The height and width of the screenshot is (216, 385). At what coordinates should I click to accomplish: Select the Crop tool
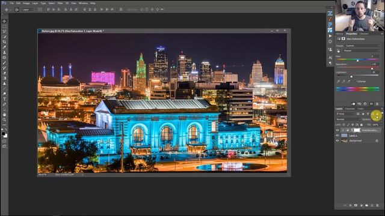pyautogui.click(x=4, y=42)
